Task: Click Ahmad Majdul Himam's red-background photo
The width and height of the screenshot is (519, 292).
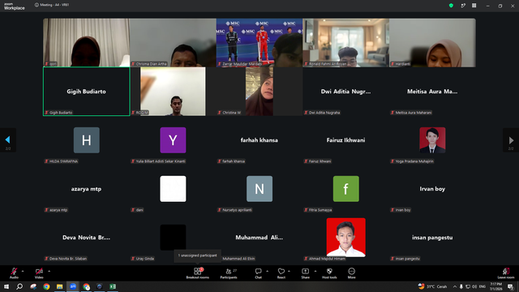Action: (346, 238)
